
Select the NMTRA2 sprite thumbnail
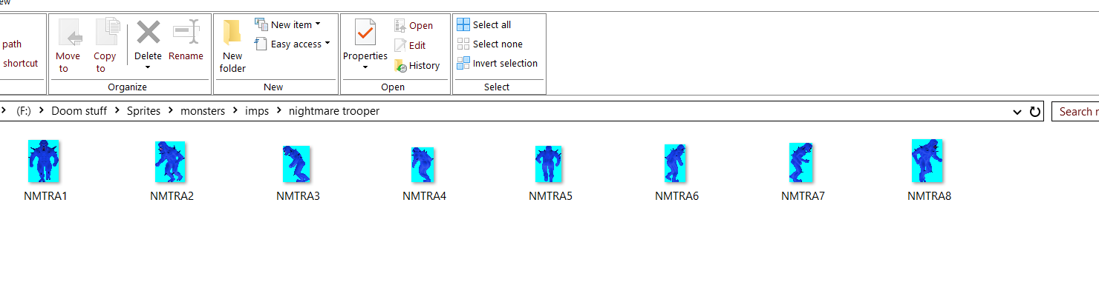[170, 161]
